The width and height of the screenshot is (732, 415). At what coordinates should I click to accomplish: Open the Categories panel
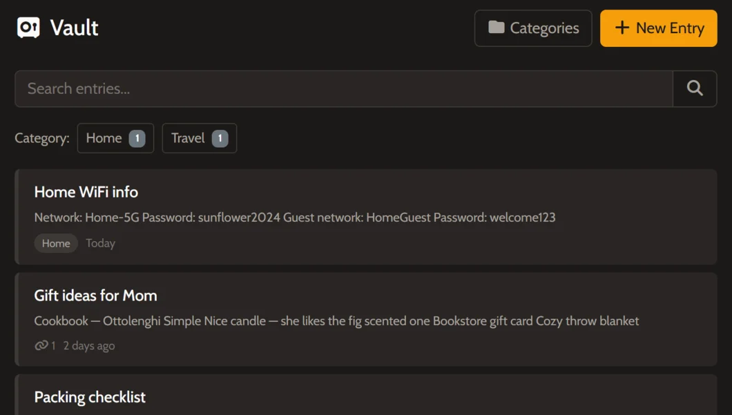533,28
